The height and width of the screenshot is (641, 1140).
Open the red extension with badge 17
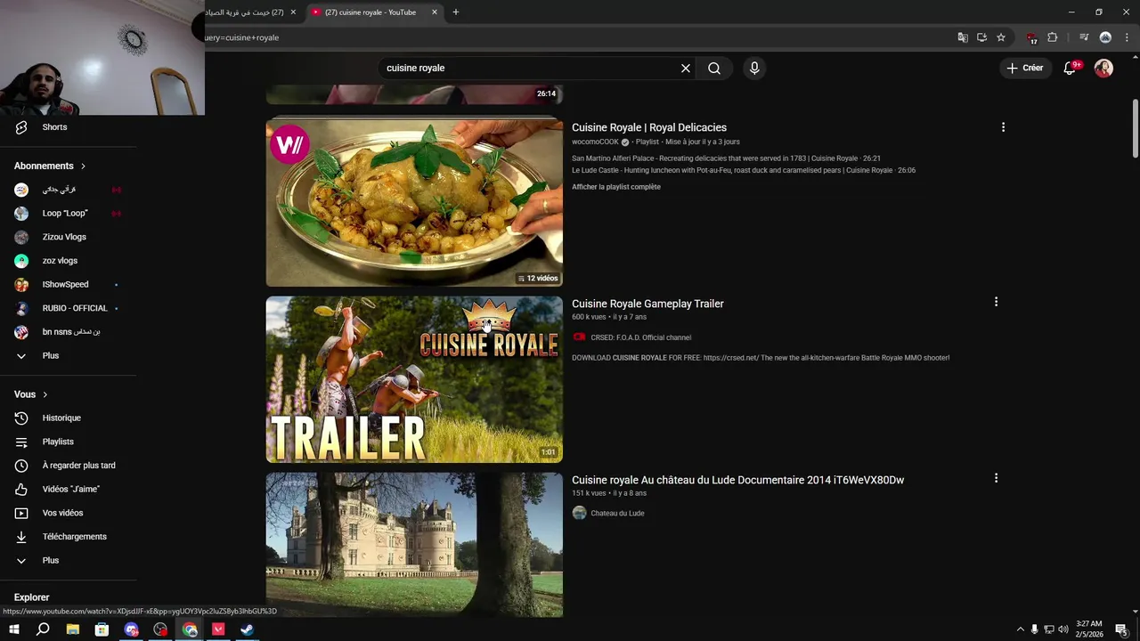tap(1031, 37)
